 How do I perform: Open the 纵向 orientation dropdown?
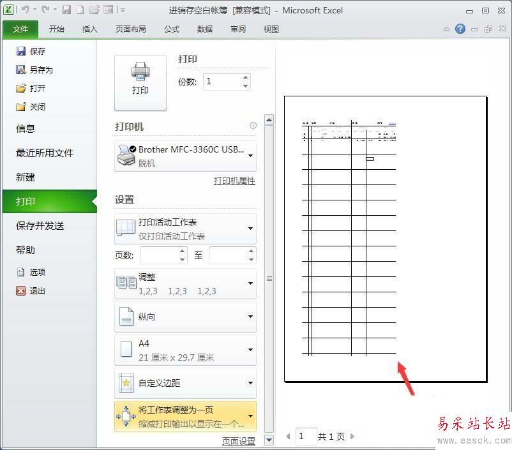[x=185, y=317]
